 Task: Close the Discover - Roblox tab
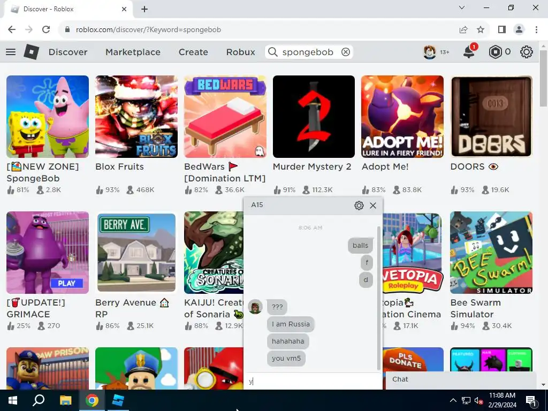(124, 9)
